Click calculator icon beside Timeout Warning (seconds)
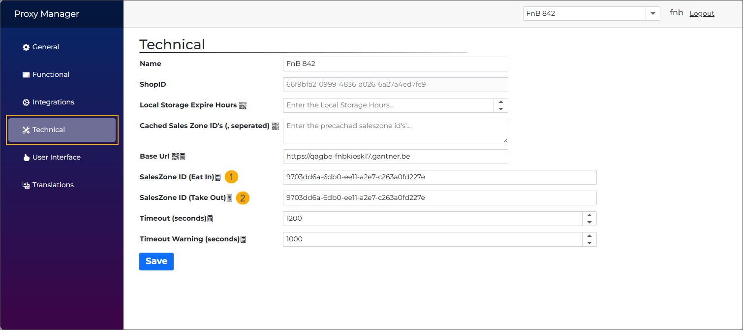743x330 pixels. 243,239
